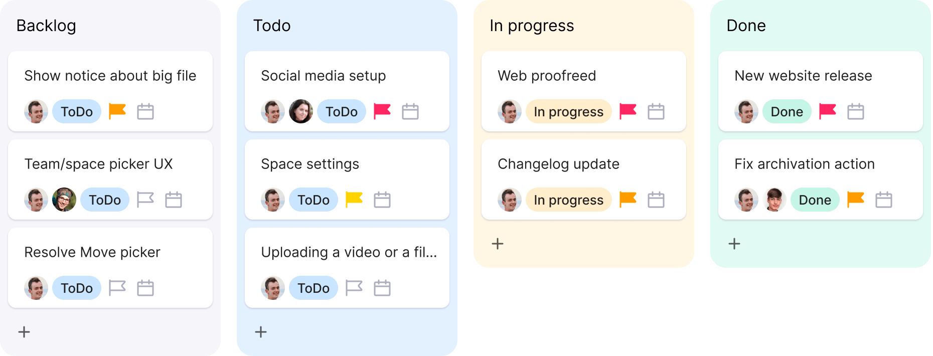Open calendar icon on Resolve Move picker
Image resolution: width=933 pixels, height=356 pixels.
145,288
